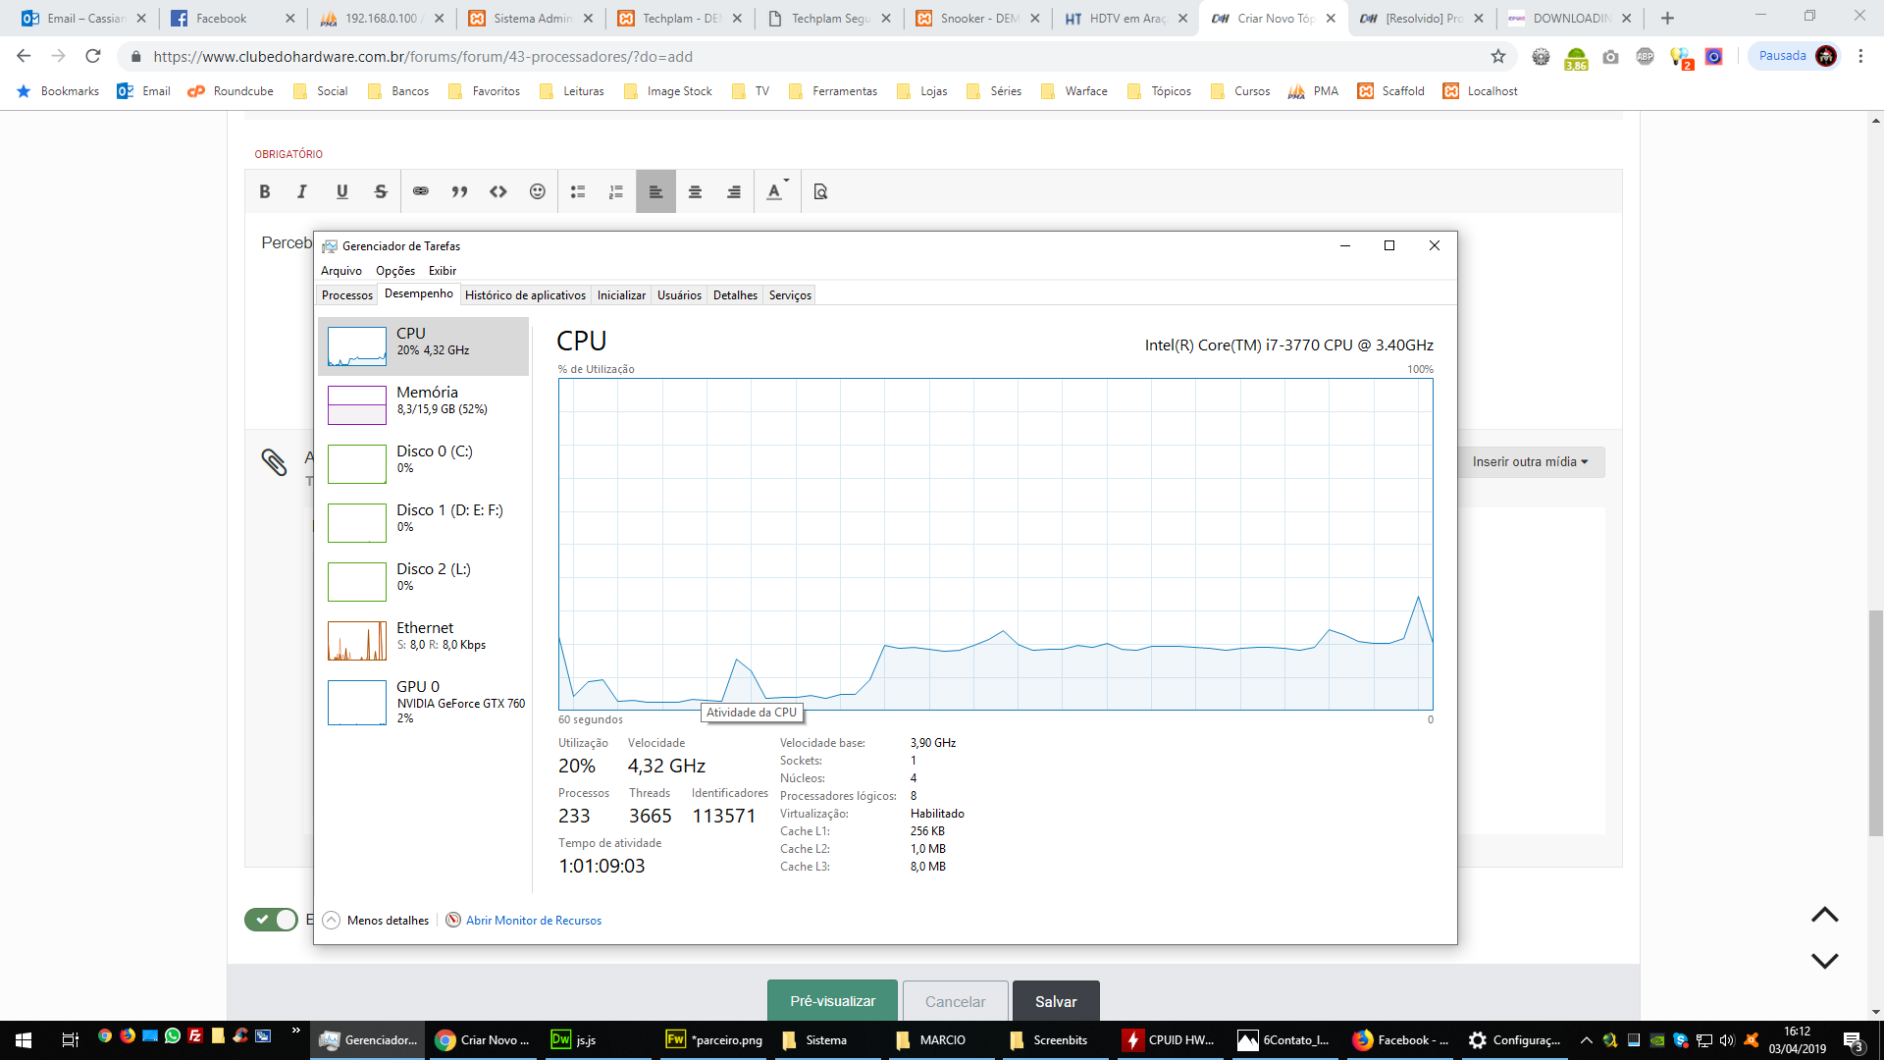
Task: Click the paperclip attachment icon
Action: 274,462
